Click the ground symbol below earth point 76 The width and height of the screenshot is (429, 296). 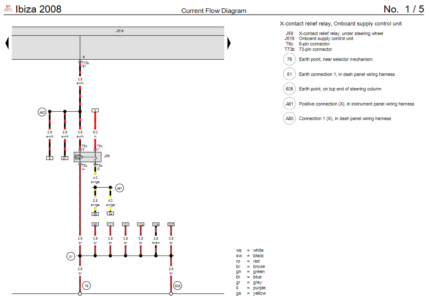(x=80, y=293)
